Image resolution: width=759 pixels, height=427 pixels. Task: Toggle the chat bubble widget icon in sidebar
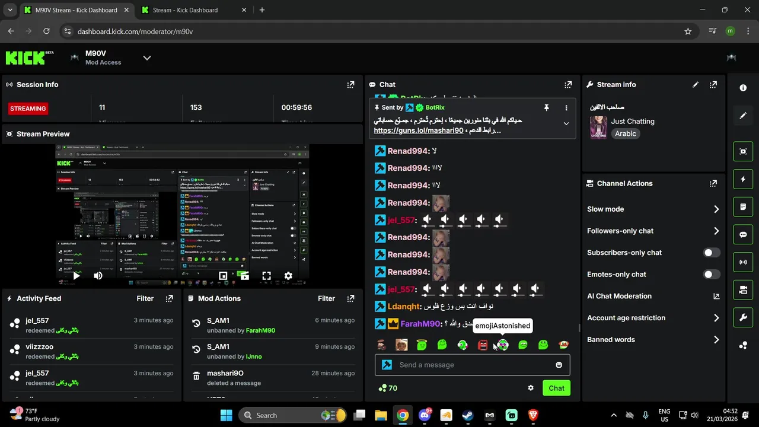tap(743, 234)
